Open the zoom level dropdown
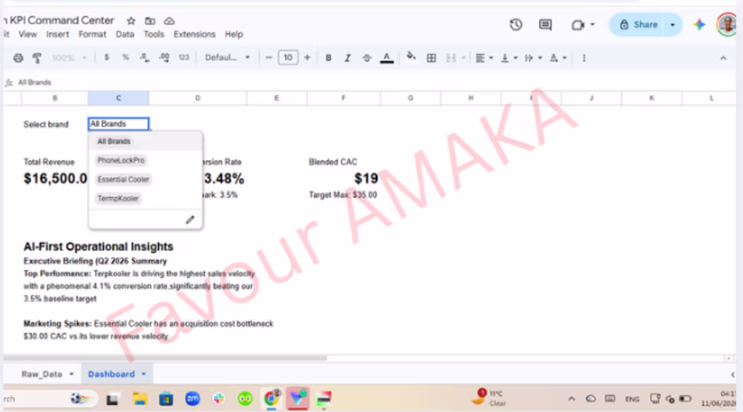 [69, 58]
